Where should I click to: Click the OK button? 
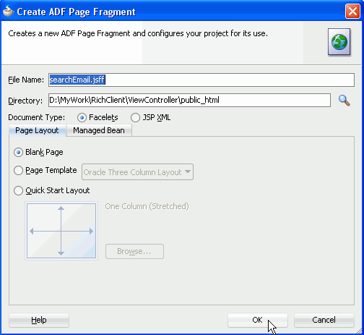point(258,320)
